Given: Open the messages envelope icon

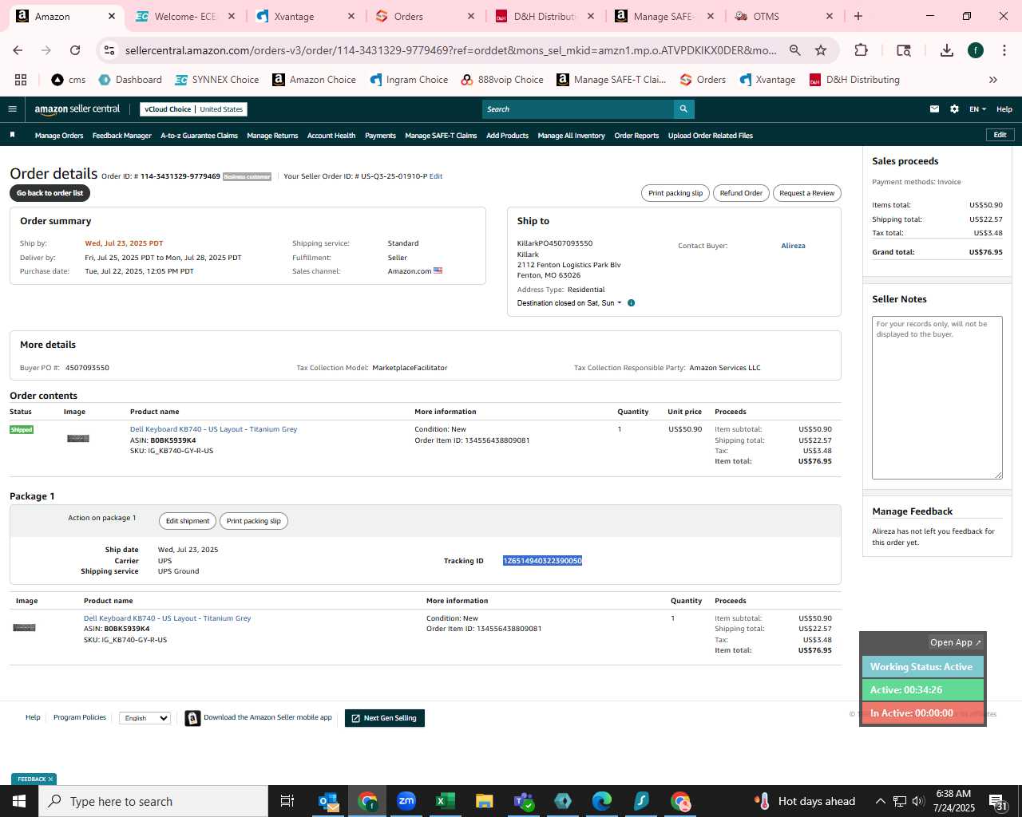Looking at the screenshot, I should point(934,109).
